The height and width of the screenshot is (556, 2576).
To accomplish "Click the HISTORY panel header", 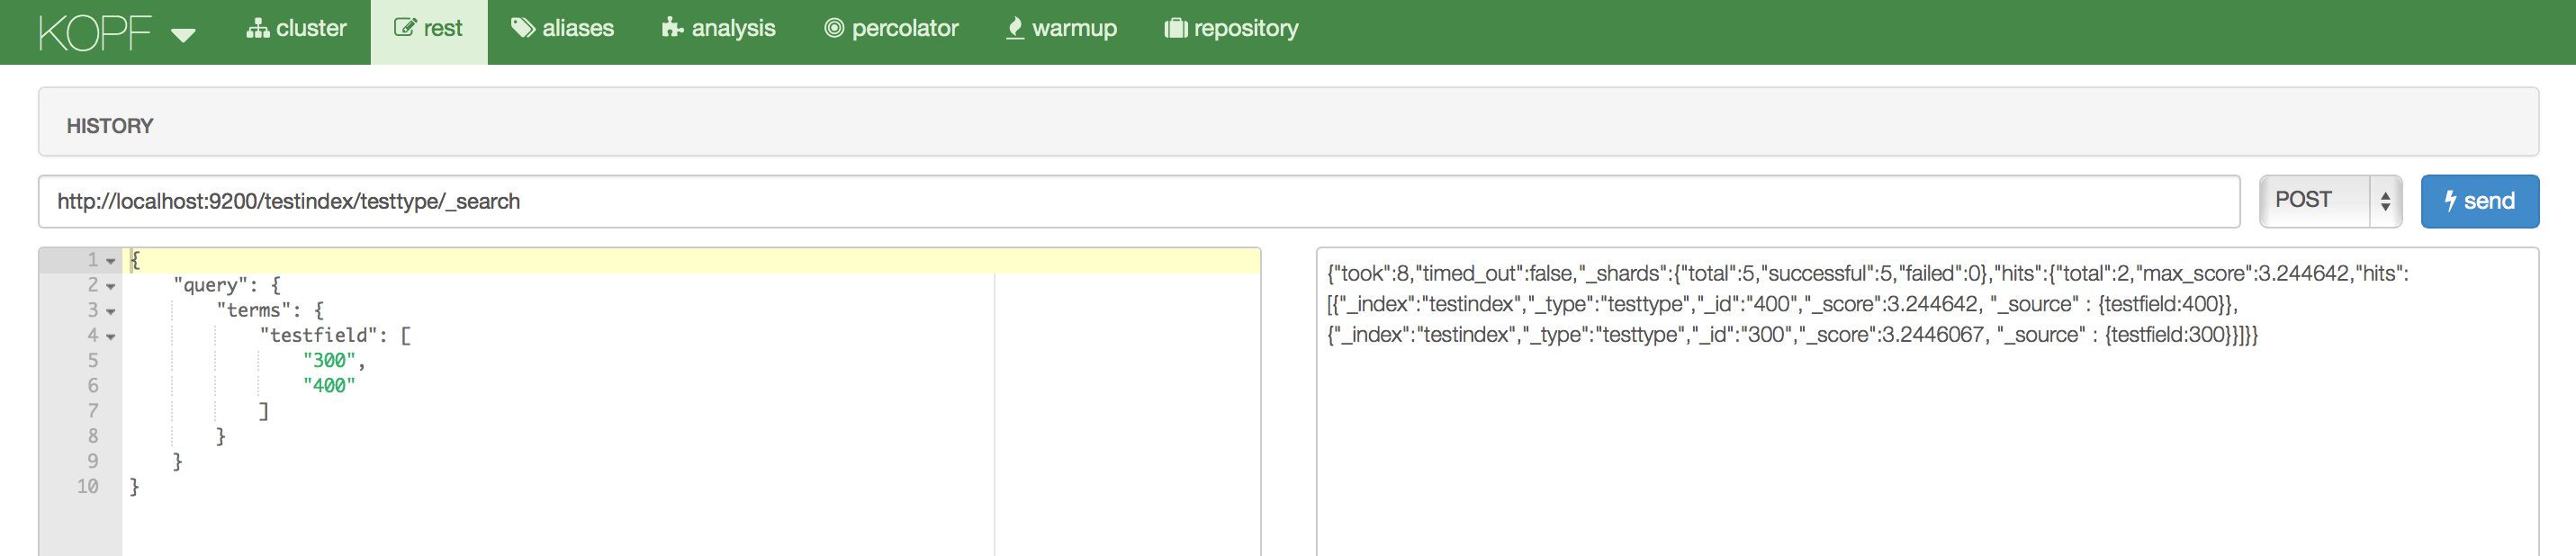I will tap(110, 126).
